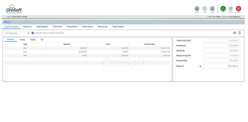Refresh the position keeping report
Image resolution: width=248 pixels, height=122 pixels.
point(235,33)
